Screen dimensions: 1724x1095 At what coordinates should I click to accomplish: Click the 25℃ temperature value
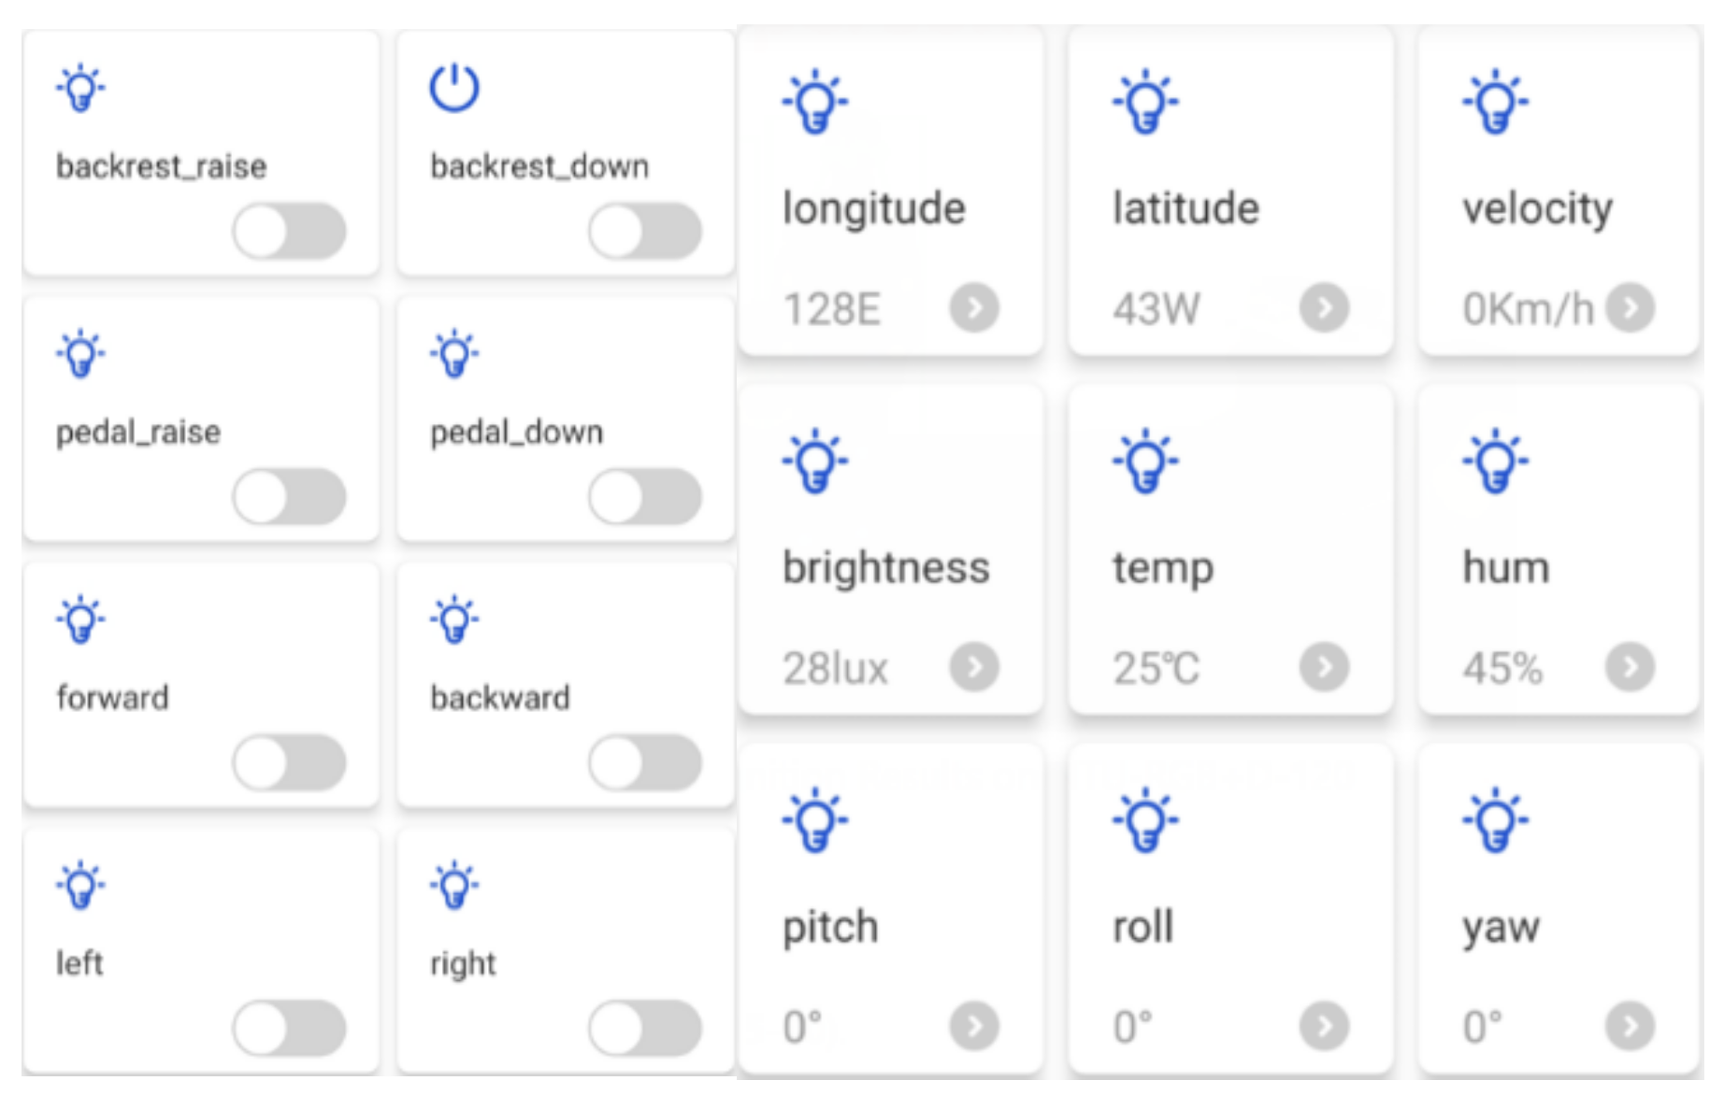tap(1156, 669)
